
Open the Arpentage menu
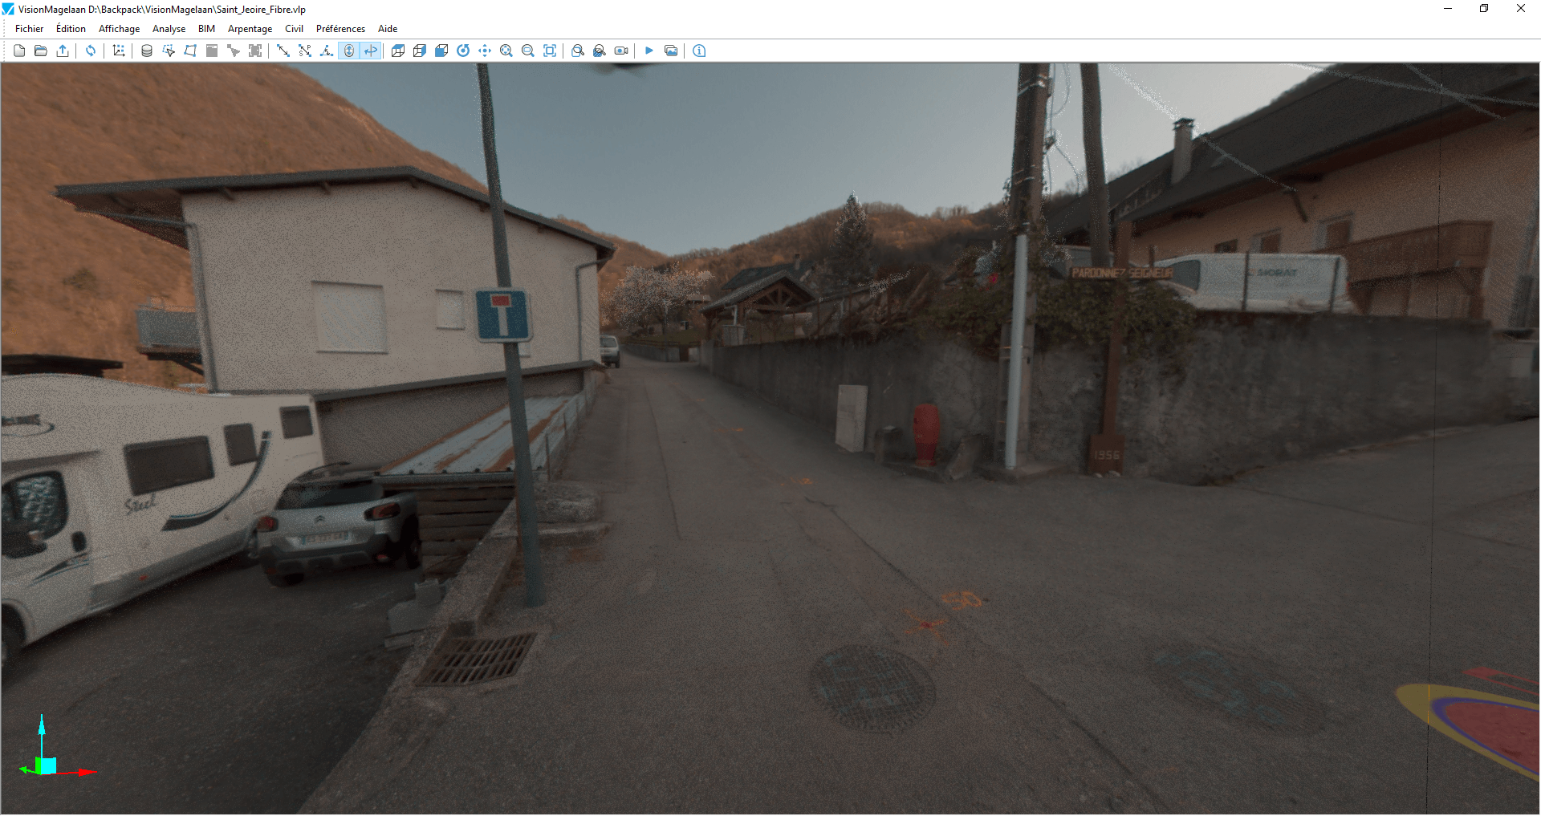click(250, 29)
